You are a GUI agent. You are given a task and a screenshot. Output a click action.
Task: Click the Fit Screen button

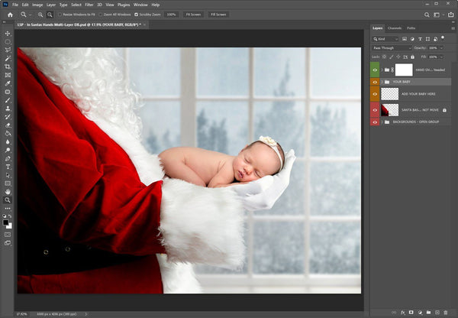[x=192, y=14]
